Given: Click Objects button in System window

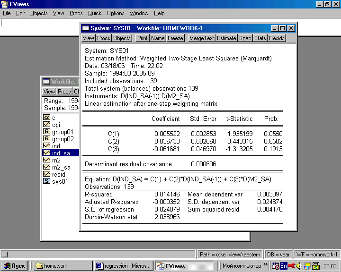Looking at the screenshot, I should 122,38.
